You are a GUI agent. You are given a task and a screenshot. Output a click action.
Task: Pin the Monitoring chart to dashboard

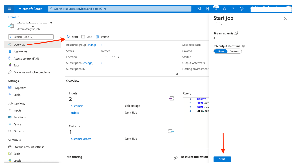(x=176, y=158)
